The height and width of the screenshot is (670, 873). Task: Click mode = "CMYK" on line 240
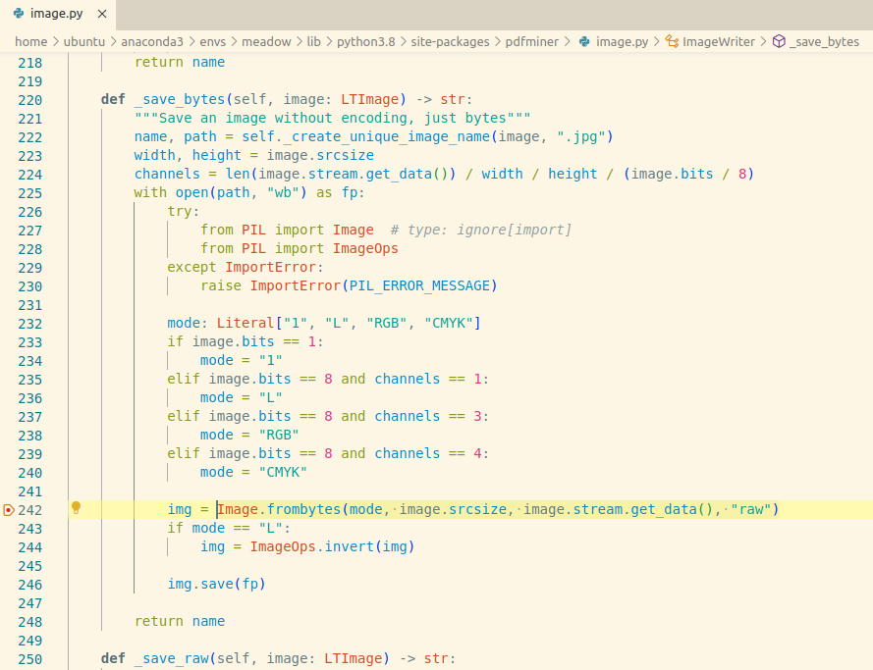[254, 472]
